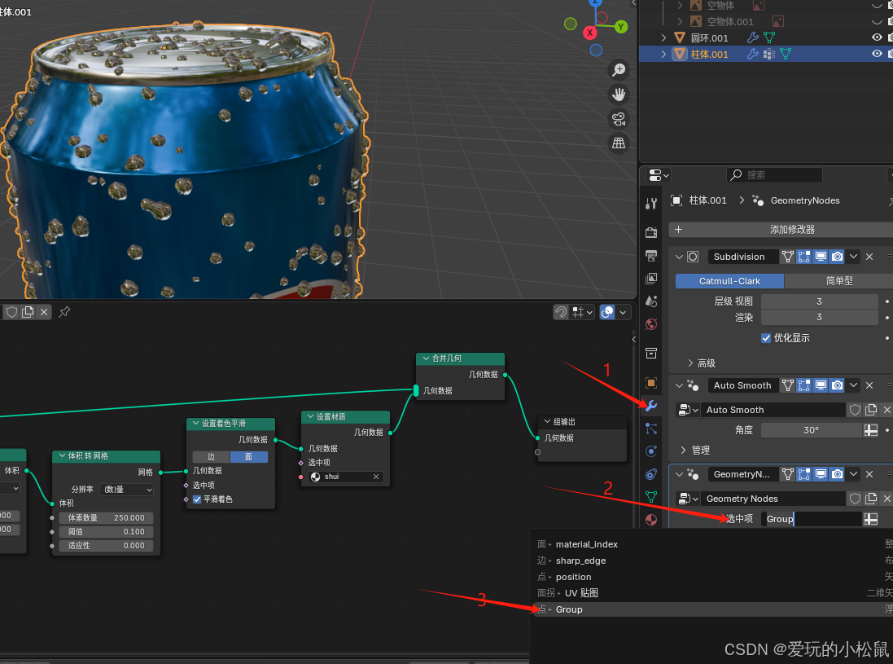The width and height of the screenshot is (893, 664).
Task: Click fake user shield in node editor header
Action: point(11,312)
